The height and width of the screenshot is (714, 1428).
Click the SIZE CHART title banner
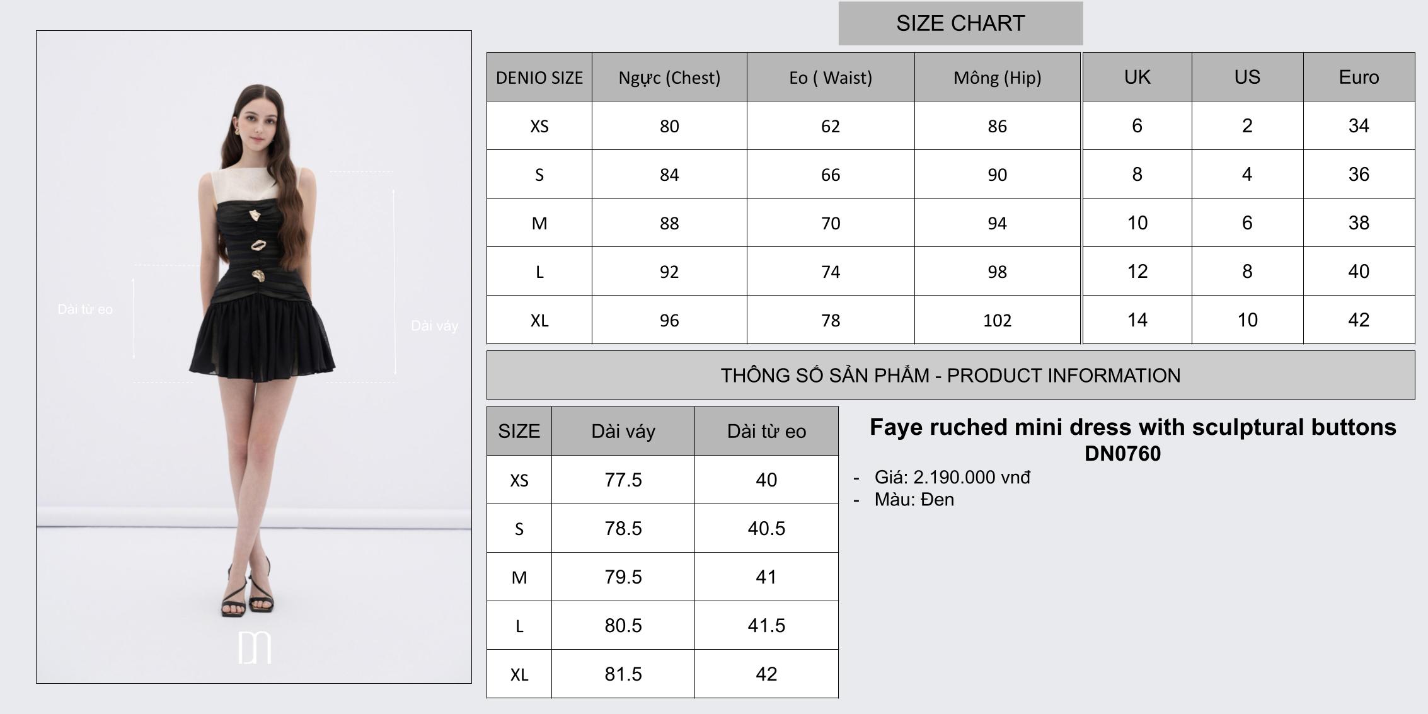pos(960,23)
